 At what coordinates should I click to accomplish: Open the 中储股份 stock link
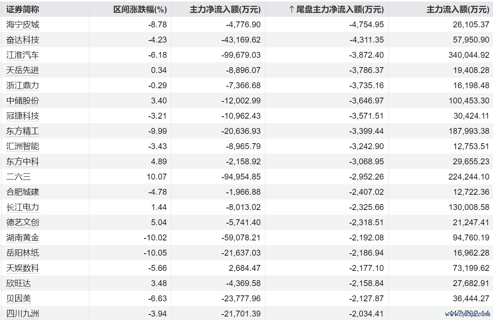point(23,101)
